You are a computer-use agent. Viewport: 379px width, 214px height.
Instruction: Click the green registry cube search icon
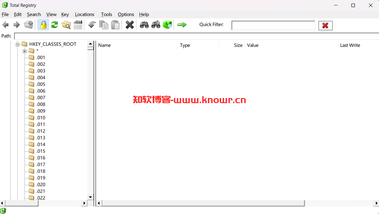point(167,25)
